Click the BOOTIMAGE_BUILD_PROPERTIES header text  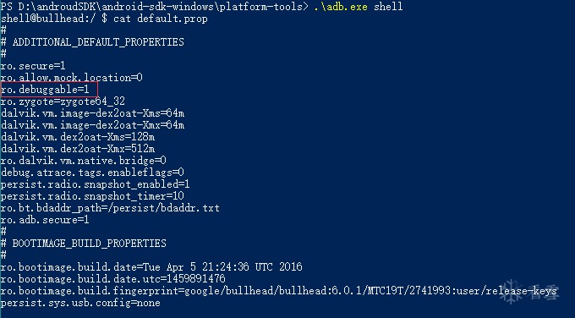[89, 244]
